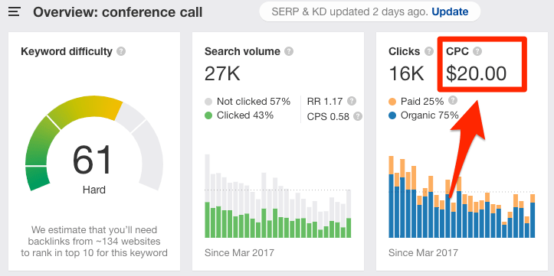Click help icon beside CPS 0.58
Viewport: 554px width, 276px height.
tap(358, 116)
